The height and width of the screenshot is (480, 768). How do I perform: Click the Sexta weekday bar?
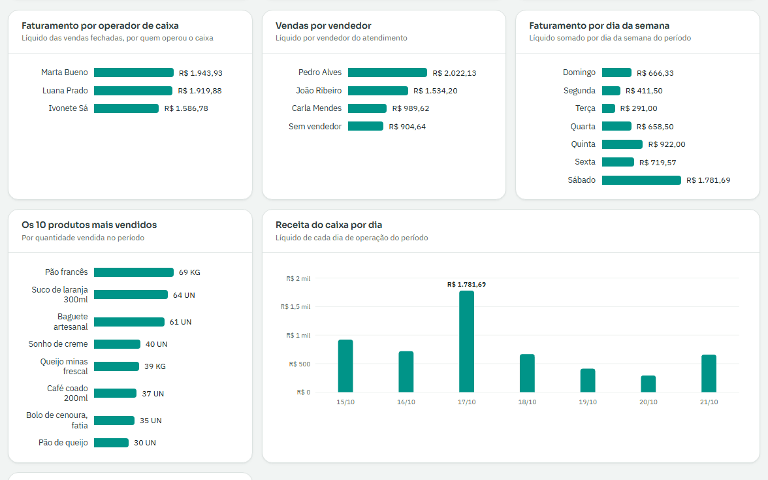(x=618, y=162)
